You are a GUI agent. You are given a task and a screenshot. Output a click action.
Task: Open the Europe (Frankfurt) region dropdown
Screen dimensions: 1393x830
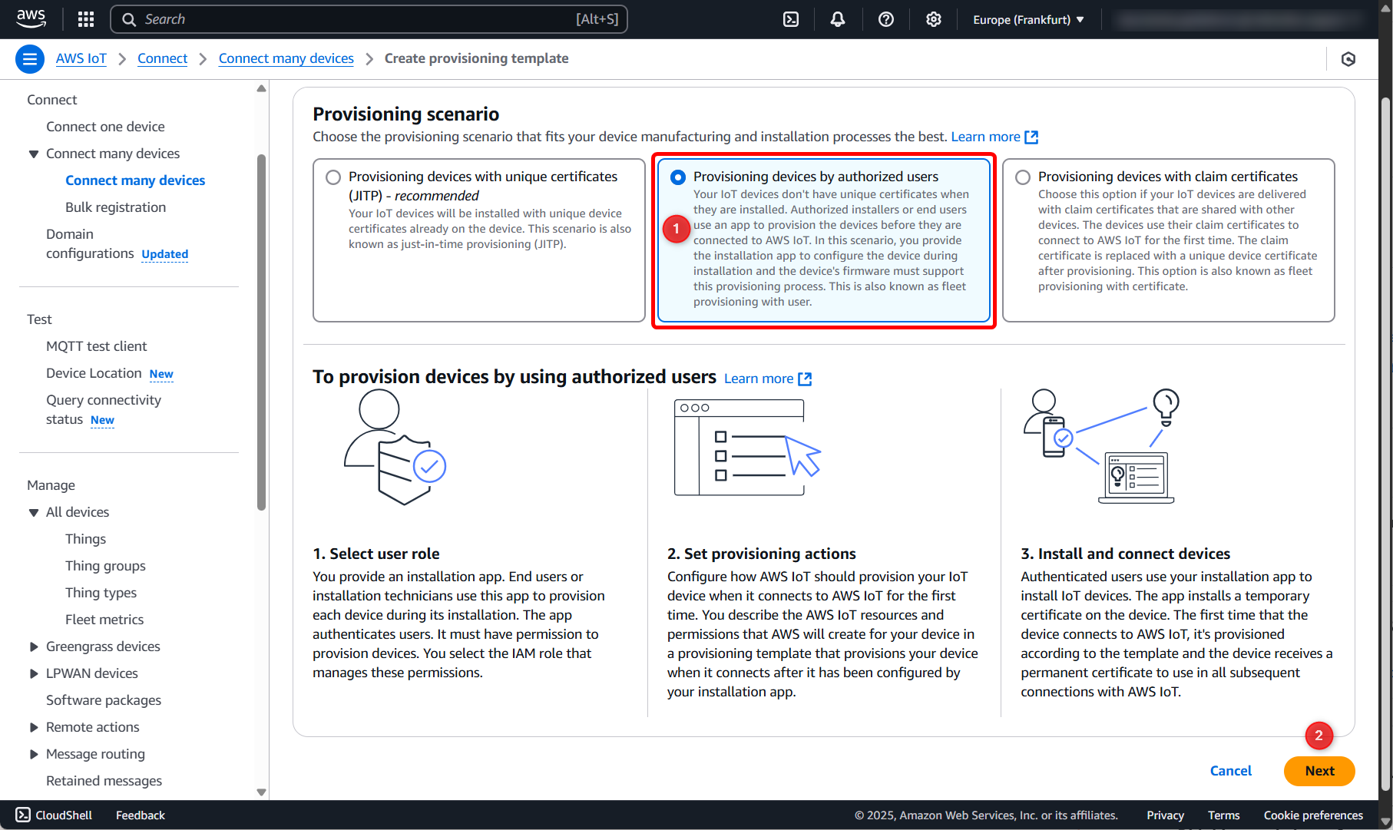tap(1028, 19)
